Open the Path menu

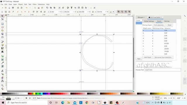click(25, 4)
